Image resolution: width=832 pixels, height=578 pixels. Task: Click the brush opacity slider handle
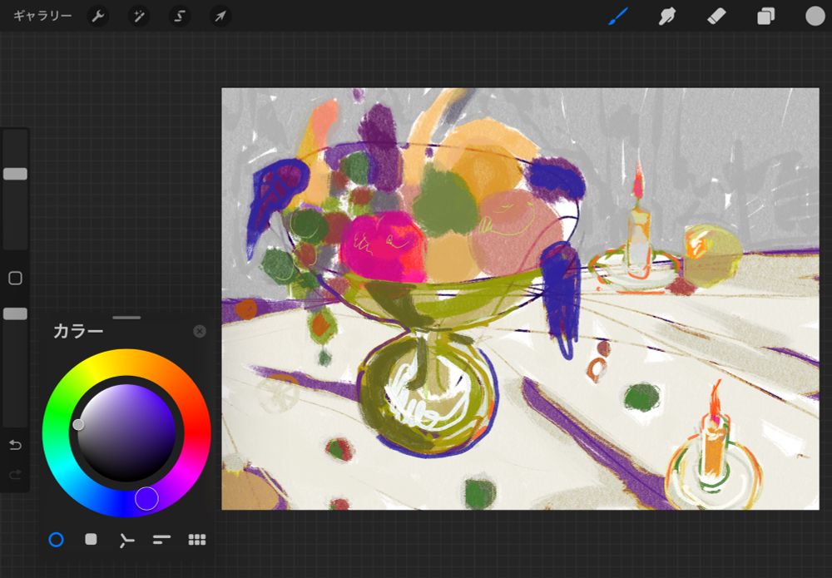(15, 314)
